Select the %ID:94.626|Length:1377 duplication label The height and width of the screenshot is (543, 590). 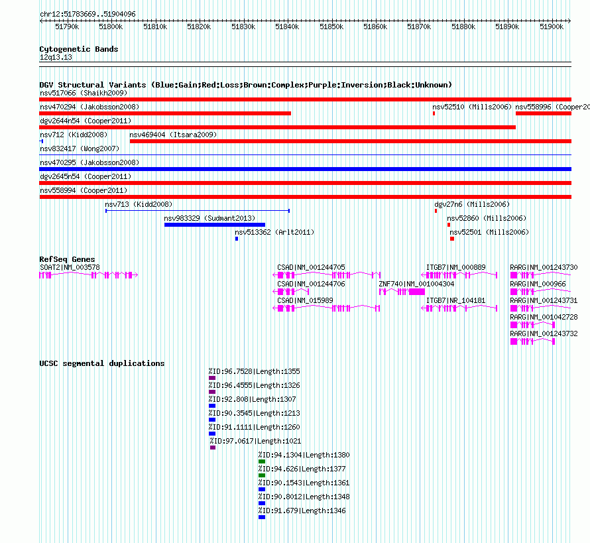coord(302,469)
